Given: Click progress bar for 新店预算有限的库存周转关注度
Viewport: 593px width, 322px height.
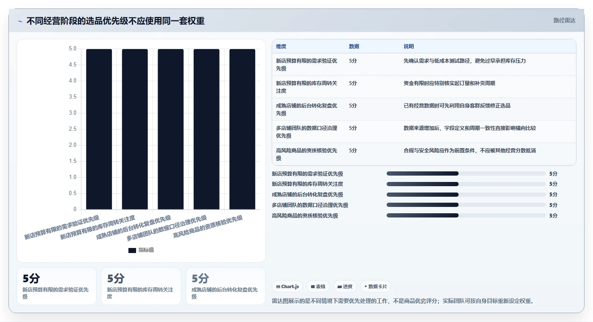Looking at the screenshot, I should click(466, 184).
